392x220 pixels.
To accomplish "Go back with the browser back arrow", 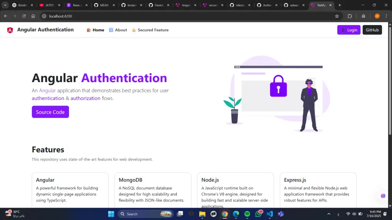I will [x=5, y=16].
